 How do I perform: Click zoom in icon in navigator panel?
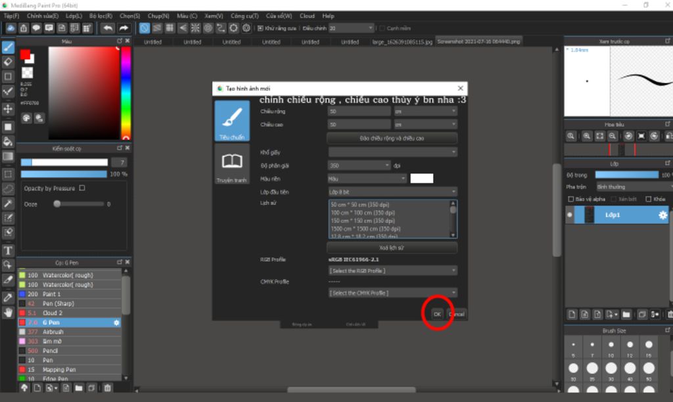pyautogui.click(x=587, y=136)
